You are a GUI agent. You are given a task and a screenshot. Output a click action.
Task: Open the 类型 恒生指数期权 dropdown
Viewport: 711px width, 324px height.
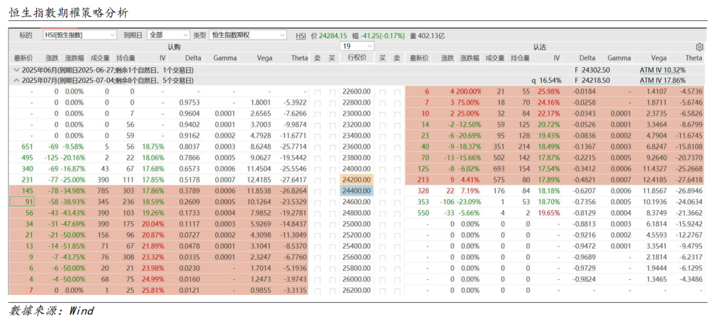(248, 35)
